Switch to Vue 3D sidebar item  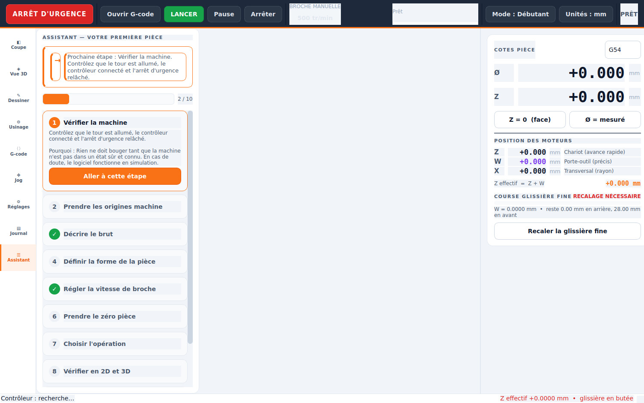click(x=18, y=72)
